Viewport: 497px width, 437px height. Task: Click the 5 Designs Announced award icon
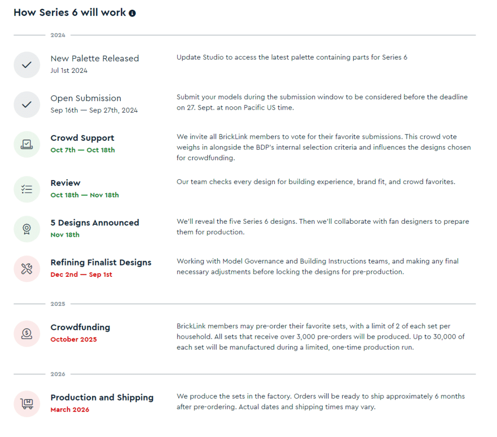pyautogui.click(x=27, y=229)
